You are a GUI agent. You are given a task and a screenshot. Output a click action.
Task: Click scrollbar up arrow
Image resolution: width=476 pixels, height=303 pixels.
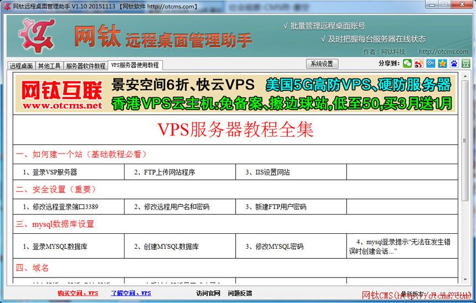point(465,76)
